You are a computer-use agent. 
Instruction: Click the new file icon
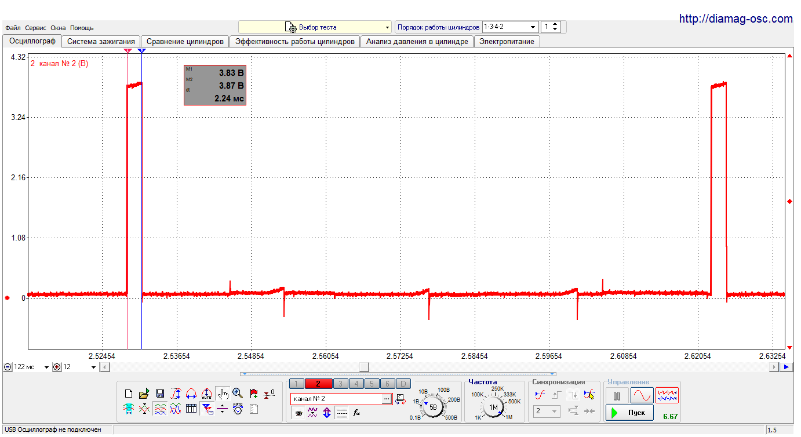pyautogui.click(x=129, y=394)
